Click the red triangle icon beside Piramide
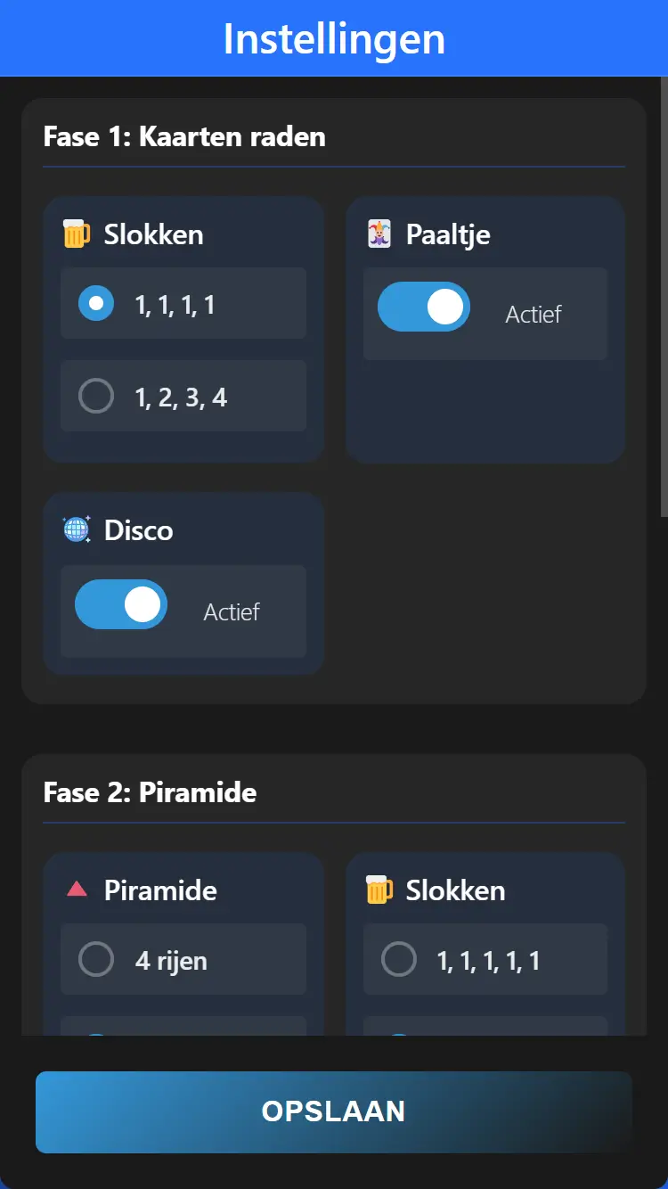Screen dimensions: 668x1189 click(x=77, y=889)
